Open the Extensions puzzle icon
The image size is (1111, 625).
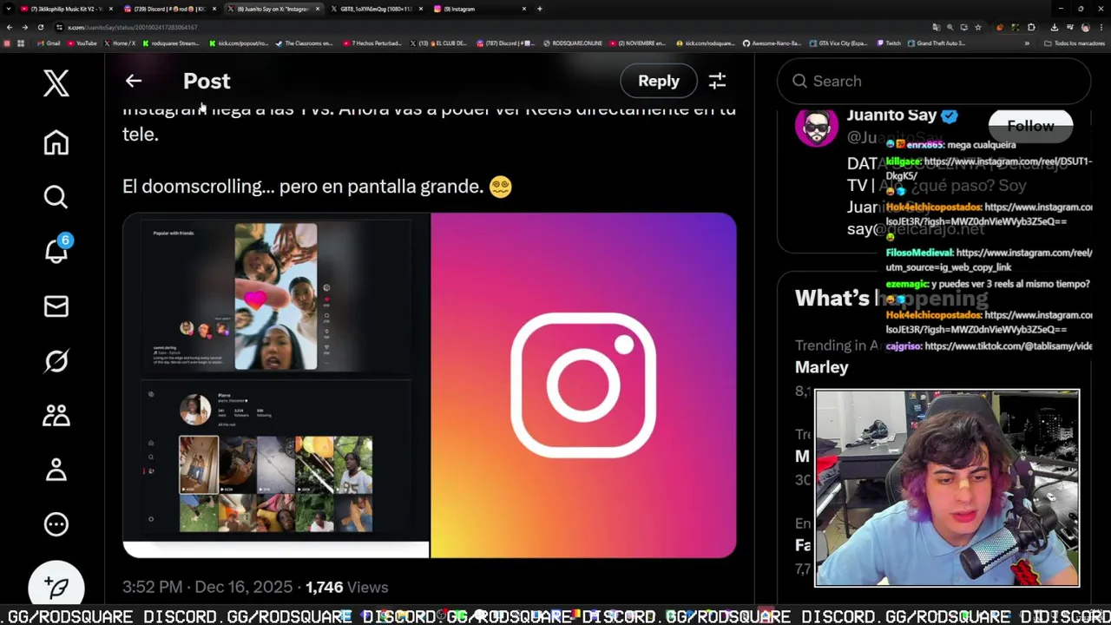1031,27
